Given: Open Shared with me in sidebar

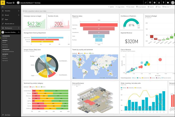Looking at the screenshot, I should point(10,24).
